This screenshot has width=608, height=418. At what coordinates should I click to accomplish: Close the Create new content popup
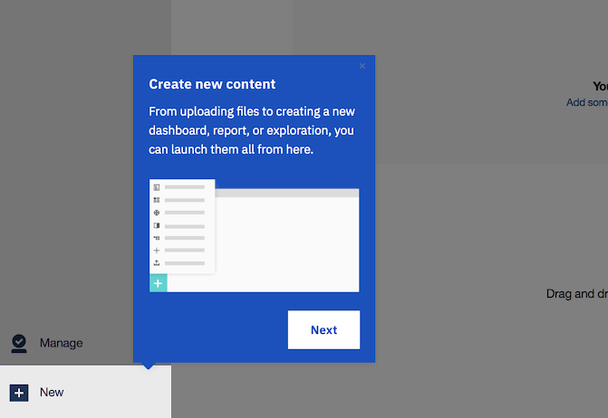362,66
